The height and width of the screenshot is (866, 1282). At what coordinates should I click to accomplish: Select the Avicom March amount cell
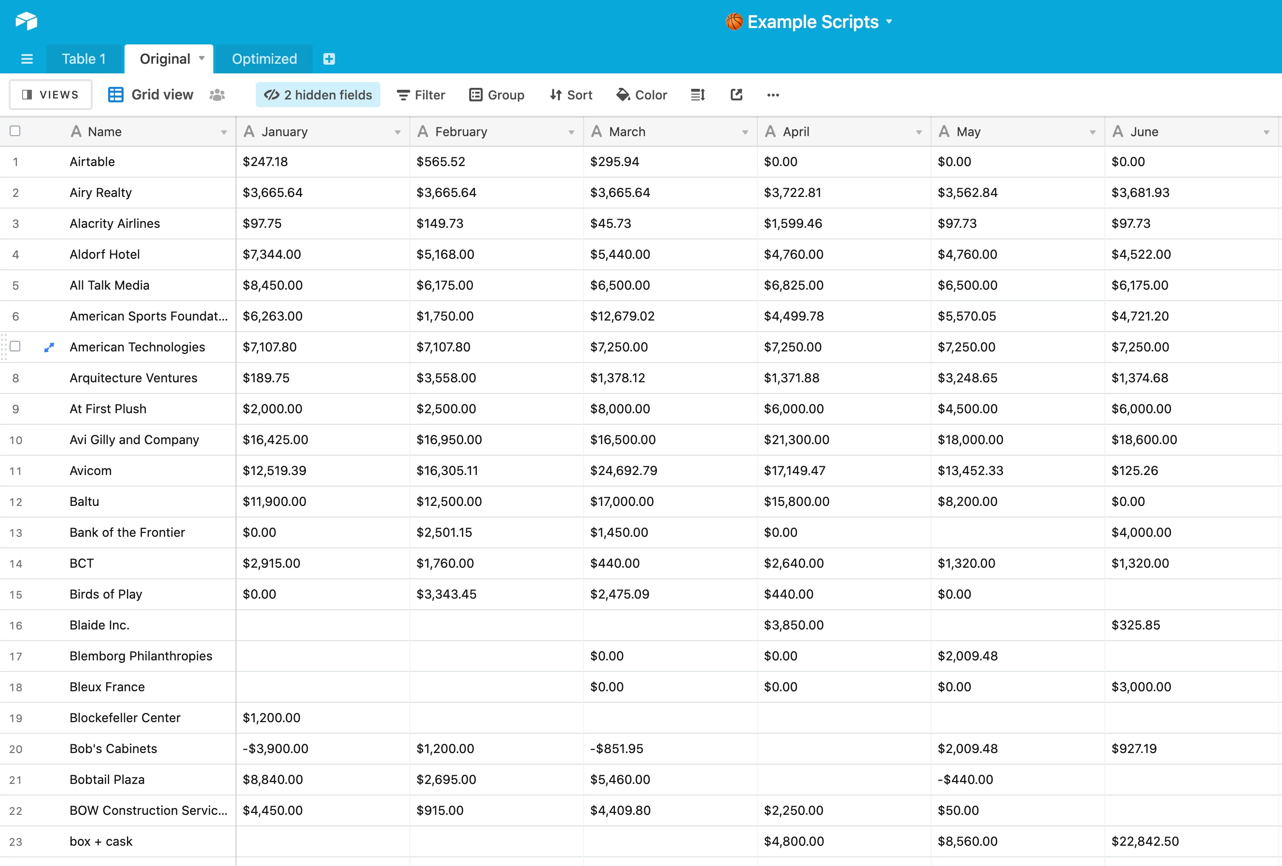[x=669, y=471]
